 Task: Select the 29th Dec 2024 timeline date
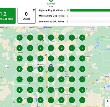pos(51,5)
